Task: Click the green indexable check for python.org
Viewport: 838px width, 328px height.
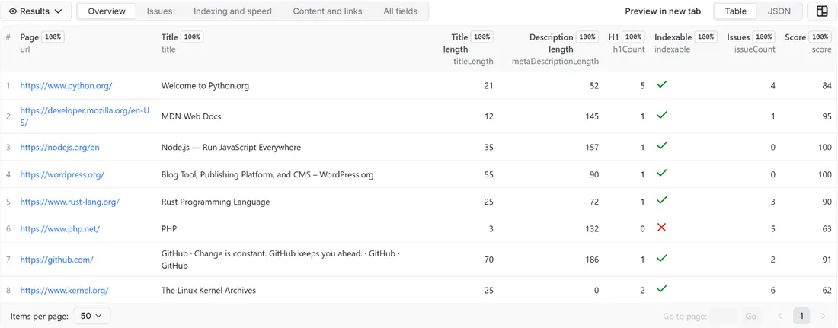Action: pos(661,84)
